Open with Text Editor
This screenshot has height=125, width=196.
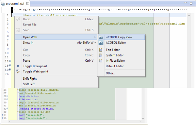coord(121,50)
